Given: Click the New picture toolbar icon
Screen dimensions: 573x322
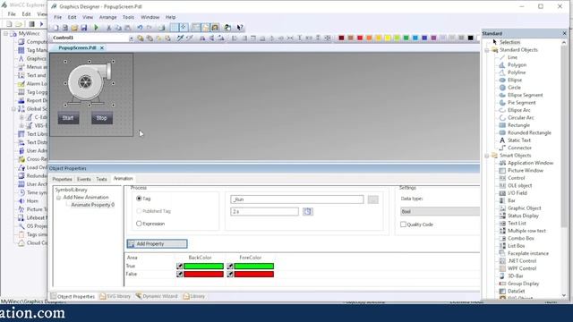Looking at the screenshot, I should point(56,28).
